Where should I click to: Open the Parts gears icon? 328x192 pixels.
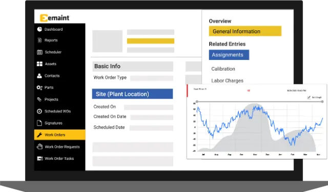point(39,88)
